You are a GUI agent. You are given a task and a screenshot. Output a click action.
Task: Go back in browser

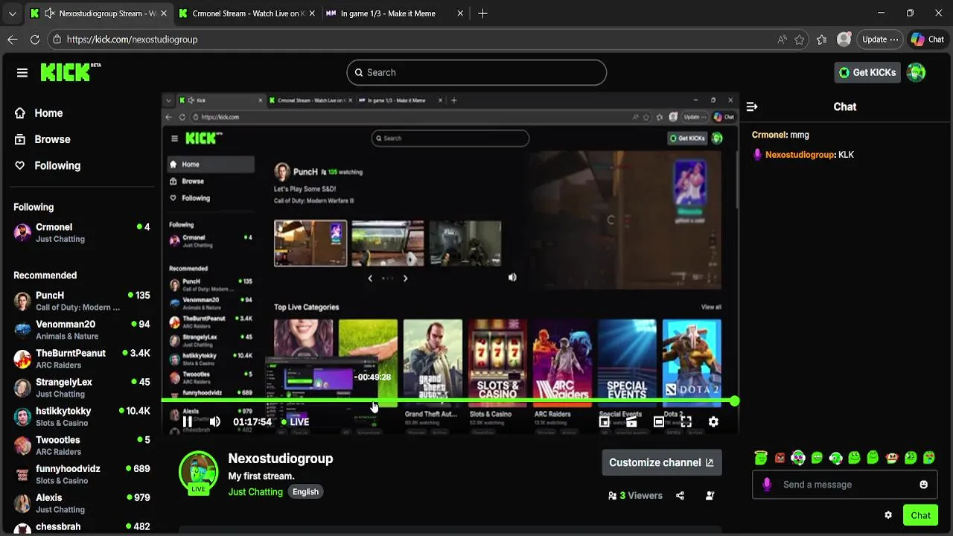[x=13, y=39]
